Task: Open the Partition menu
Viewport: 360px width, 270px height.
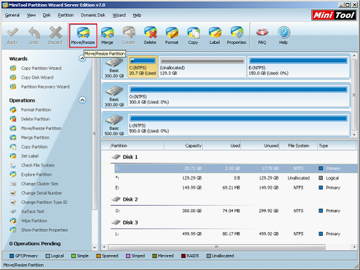Action: 65,15
